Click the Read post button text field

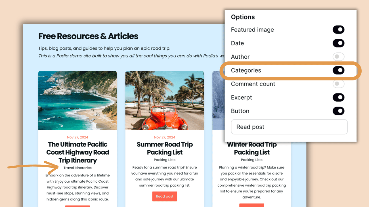[x=289, y=127]
